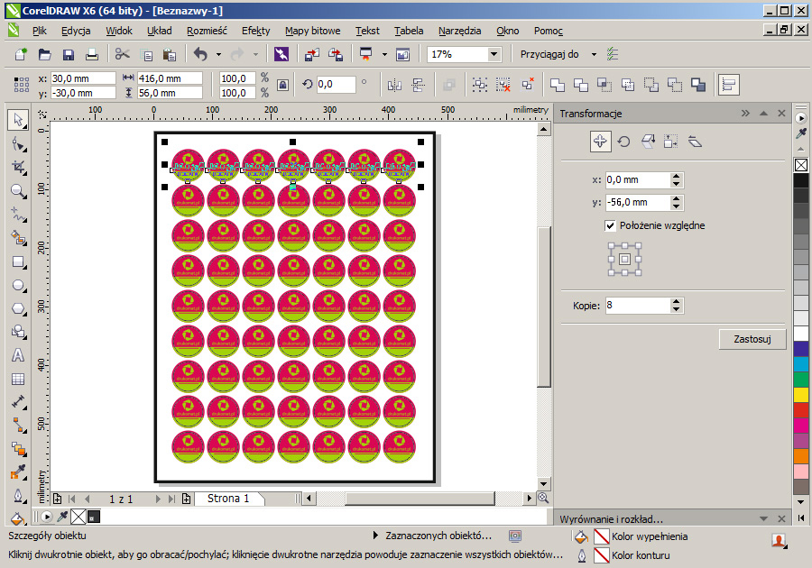Select the Zoom tool in the toolbox

click(17, 191)
